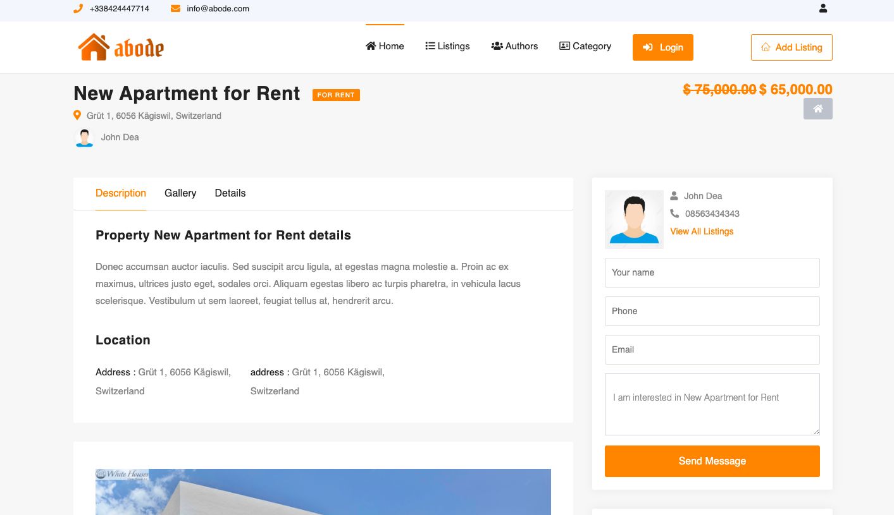Click the phone icon in top bar

pos(78,9)
